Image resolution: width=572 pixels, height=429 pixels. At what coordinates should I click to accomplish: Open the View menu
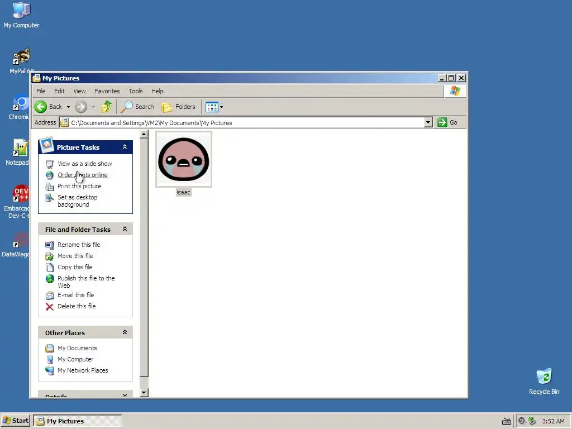[79, 91]
